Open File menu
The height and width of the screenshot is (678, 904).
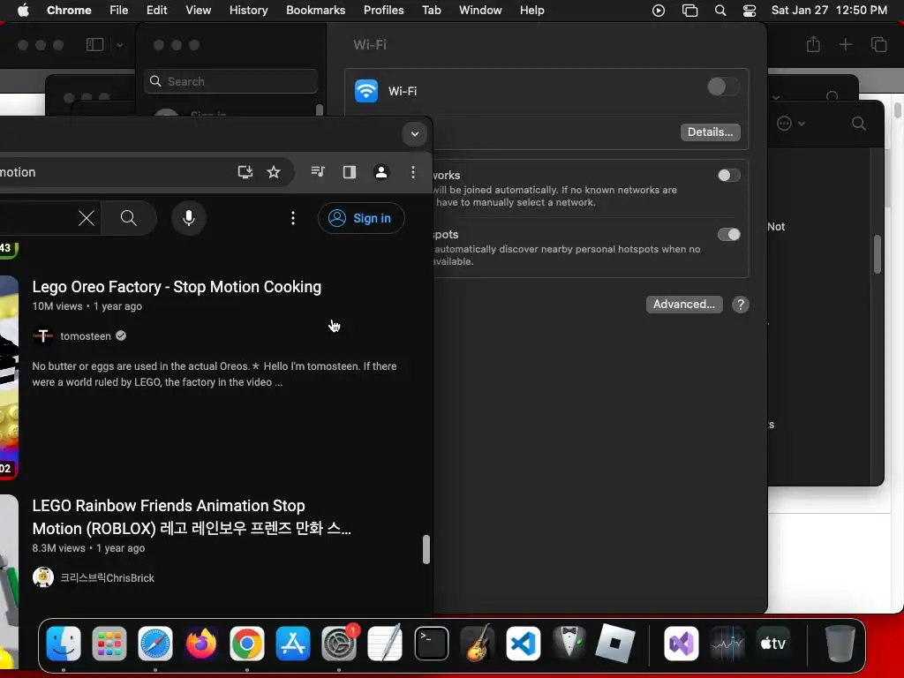pyautogui.click(x=119, y=10)
